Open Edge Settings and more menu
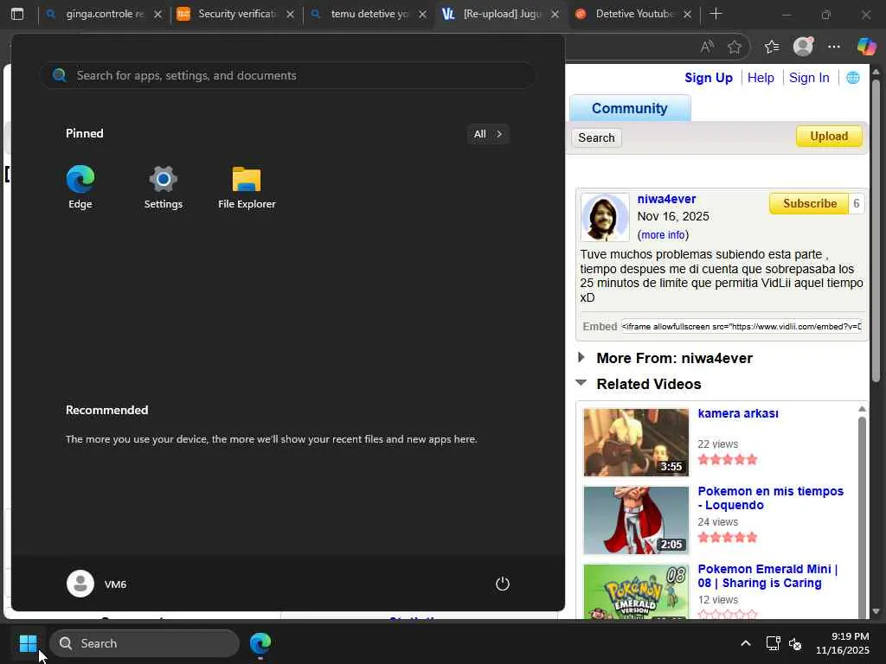886x664 pixels. point(833,47)
